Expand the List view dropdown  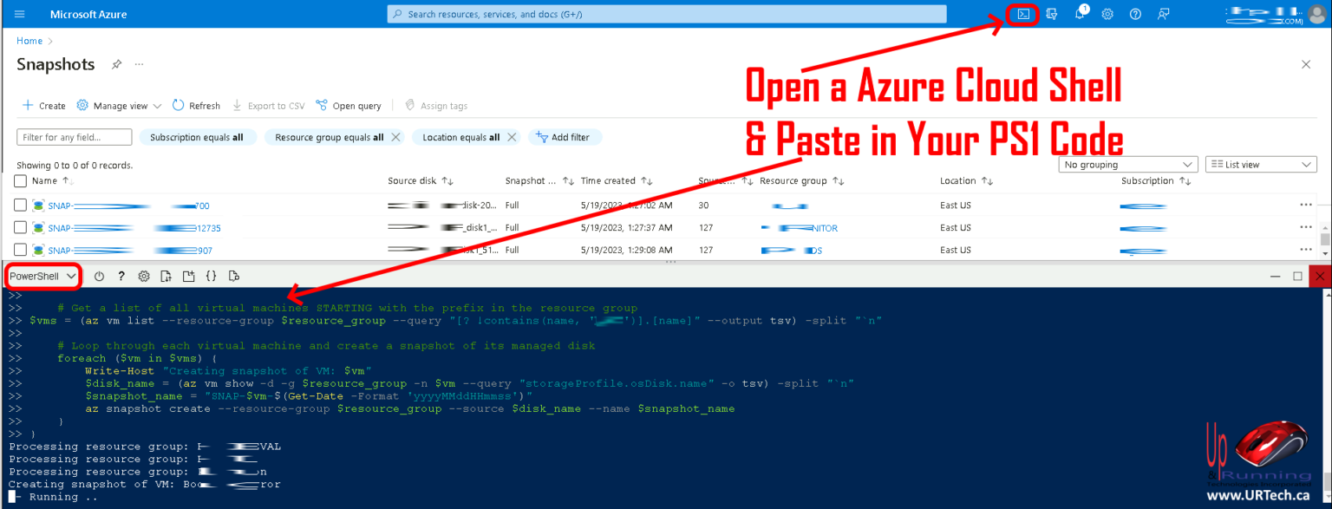1260,165
